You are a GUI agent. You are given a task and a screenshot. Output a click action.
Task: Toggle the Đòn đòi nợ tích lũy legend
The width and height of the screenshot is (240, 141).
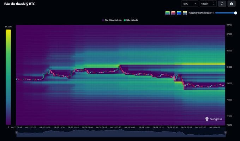[112, 20]
